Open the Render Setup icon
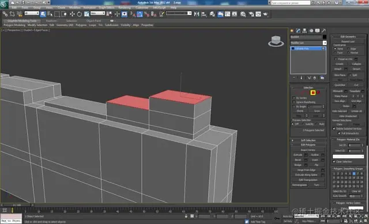The width and height of the screenshot is (369, 224). pos(251,14)
